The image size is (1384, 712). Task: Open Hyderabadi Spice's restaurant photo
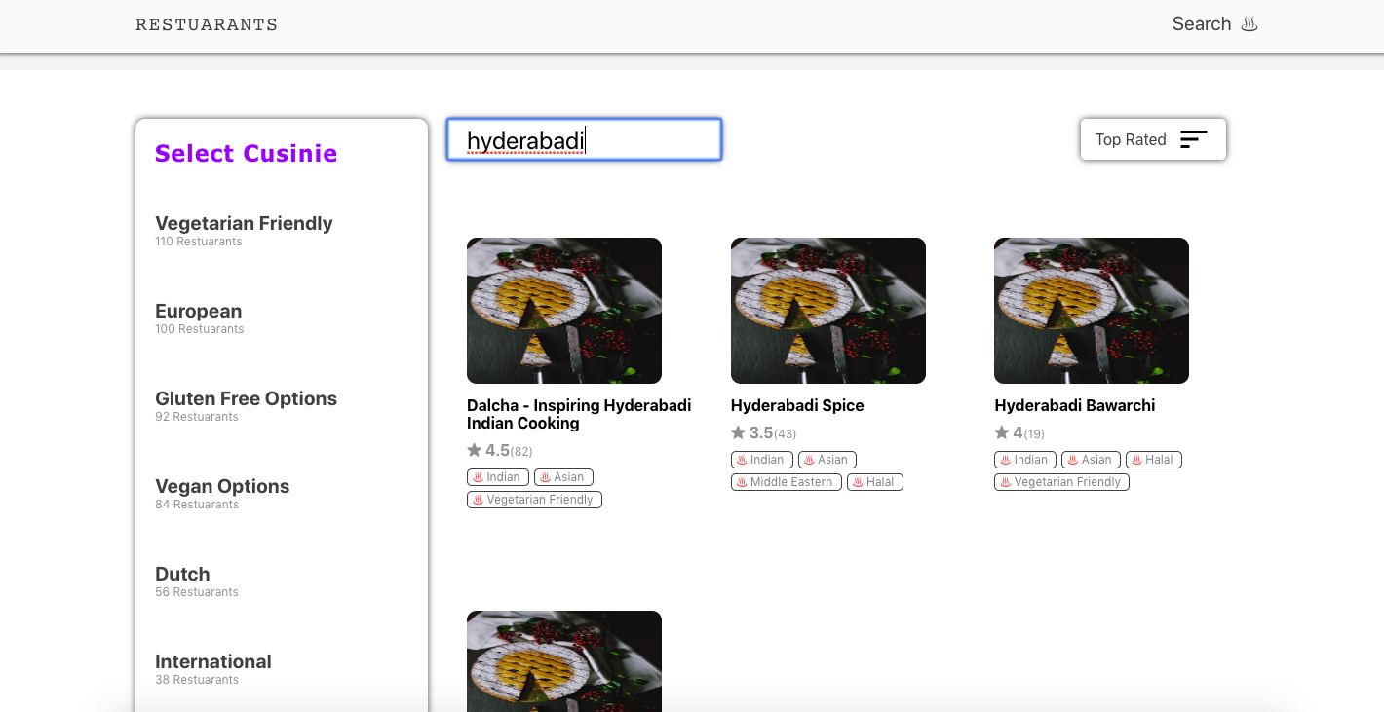coord(827,310)
